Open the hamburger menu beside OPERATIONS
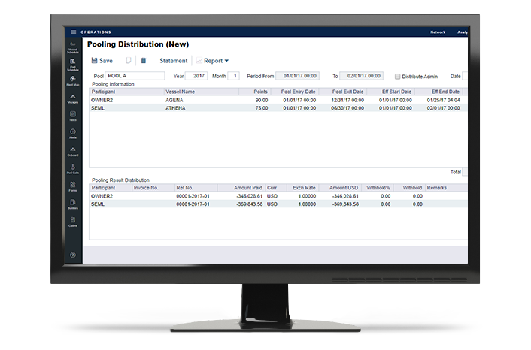 pos(73,32)
